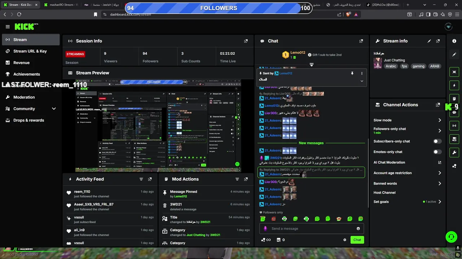
Task: Toggle the broadcast signal icon in right toolbar
Action: tap(454, 126)
